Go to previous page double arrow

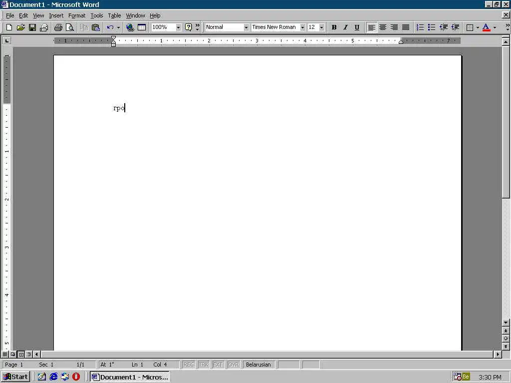(x=506, y=331)
